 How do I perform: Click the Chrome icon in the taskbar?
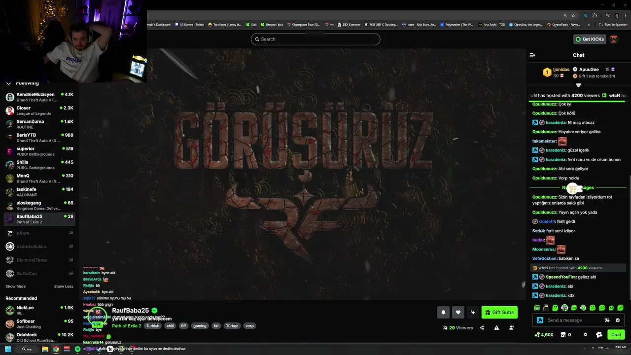click(56, 349)
